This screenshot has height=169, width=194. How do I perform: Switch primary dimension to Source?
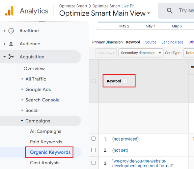pos(151,42)
